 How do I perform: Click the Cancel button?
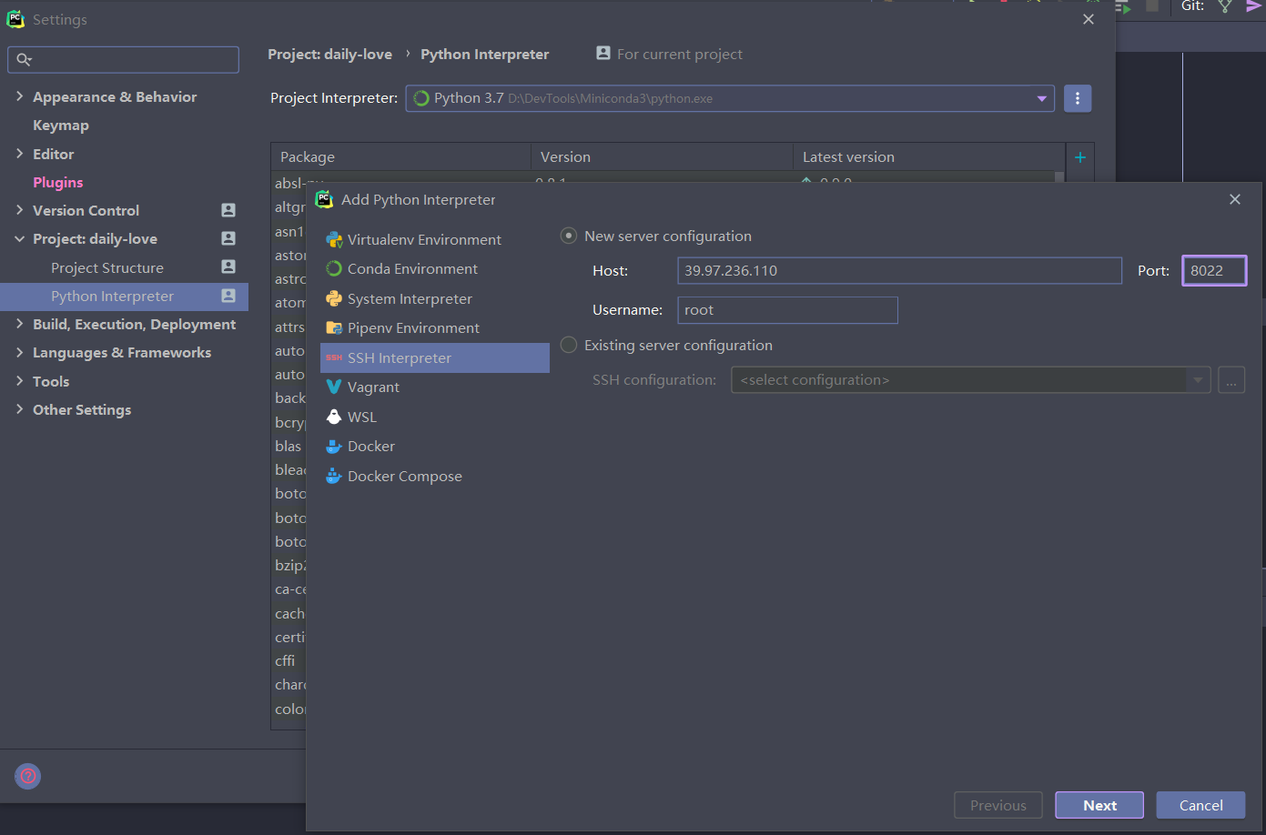[1200, 805]
